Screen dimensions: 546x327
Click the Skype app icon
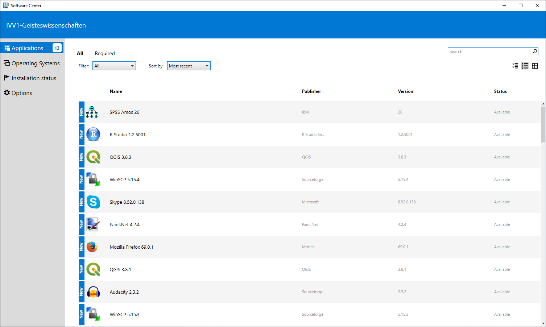point(93,202)
